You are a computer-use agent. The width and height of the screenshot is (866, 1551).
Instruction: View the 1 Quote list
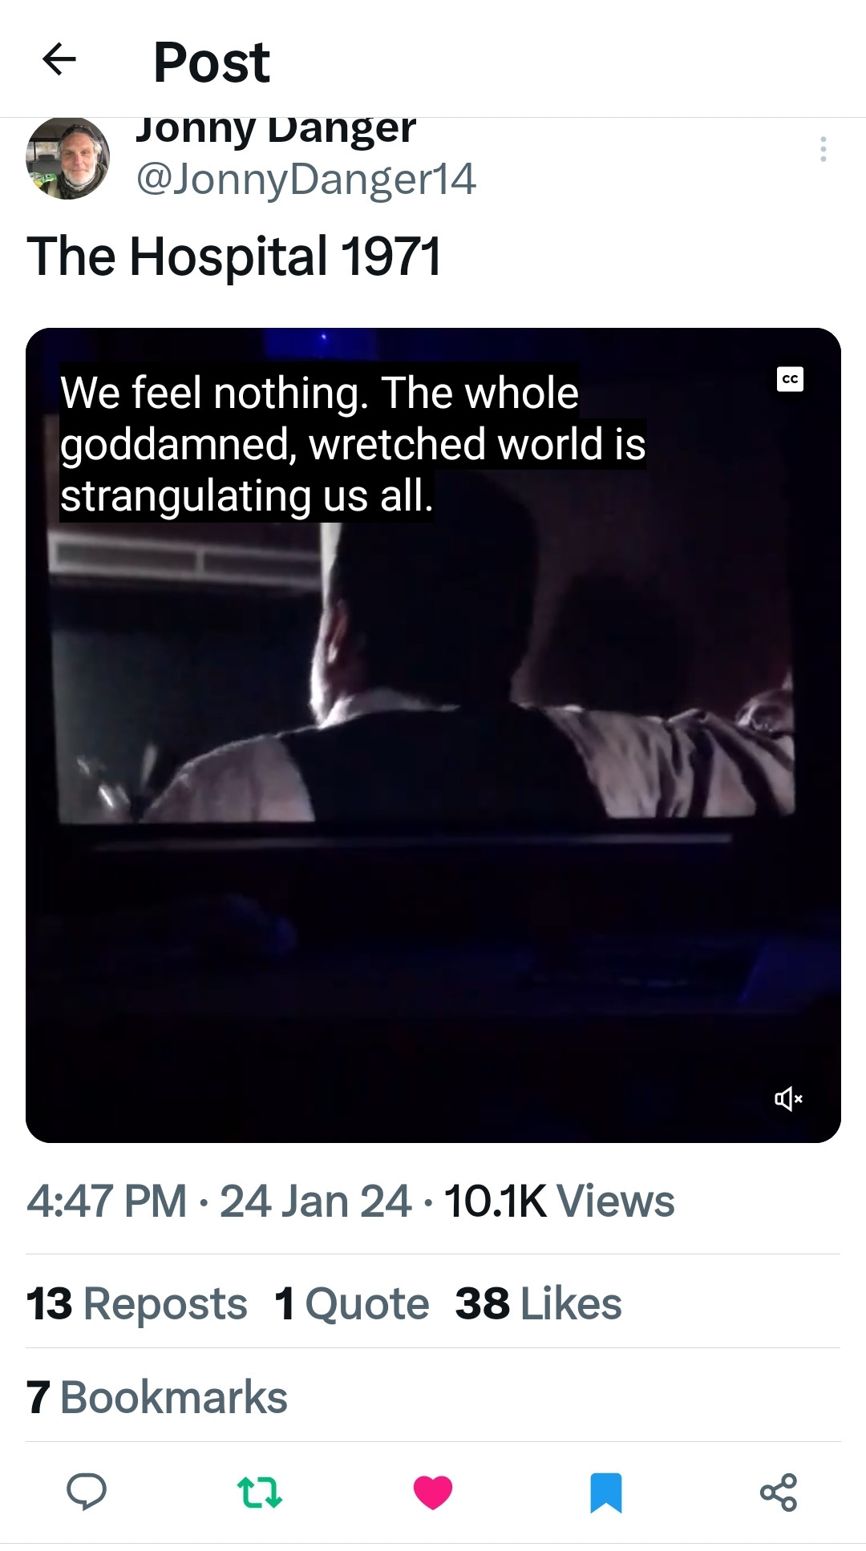pos(352,1303)
